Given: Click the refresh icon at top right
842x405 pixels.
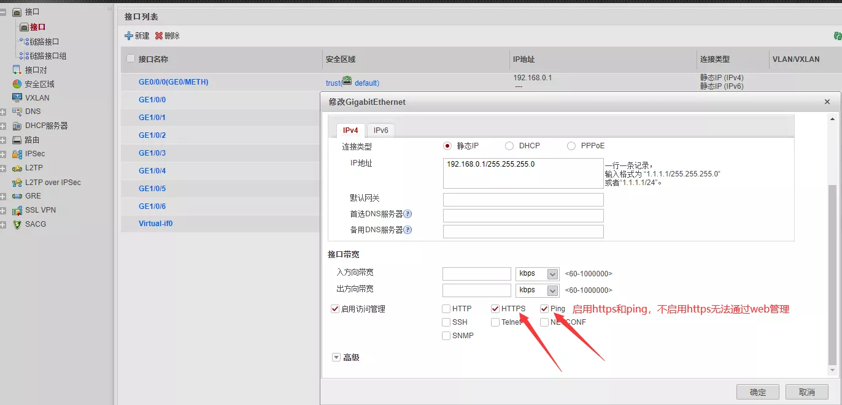Looking at the screenshot, I should click(x=837, y=36).
